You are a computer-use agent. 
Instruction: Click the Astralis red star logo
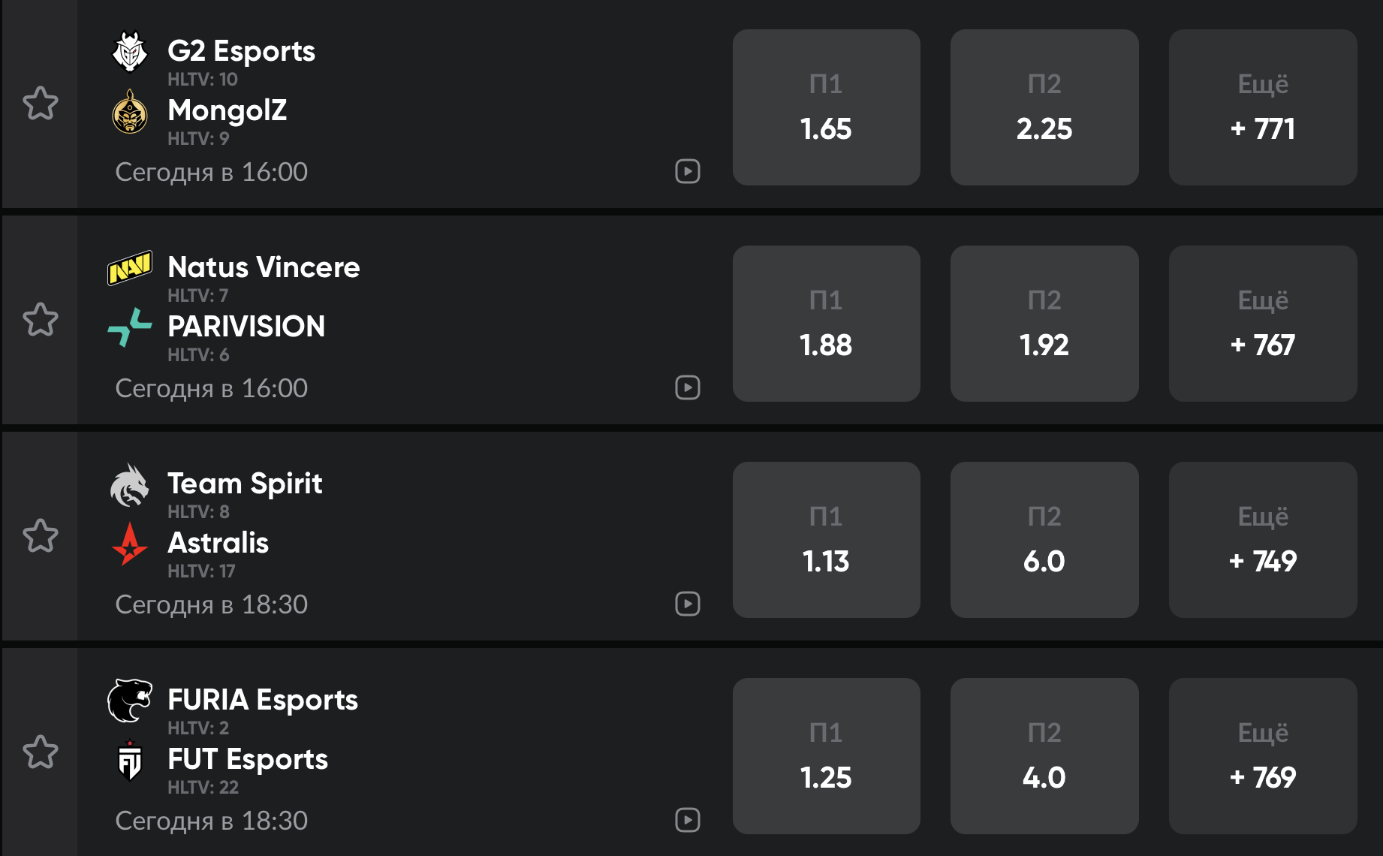[130, 544]
